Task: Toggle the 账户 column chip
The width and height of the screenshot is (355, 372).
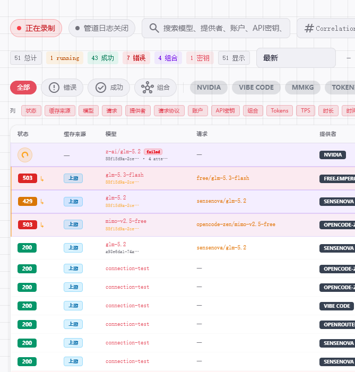Action: click(198, 111)
